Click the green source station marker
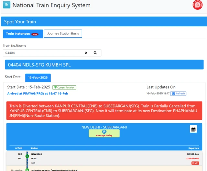Image resolution: width=207 pixels, height=171 pixels. click(x=27, y=156)
